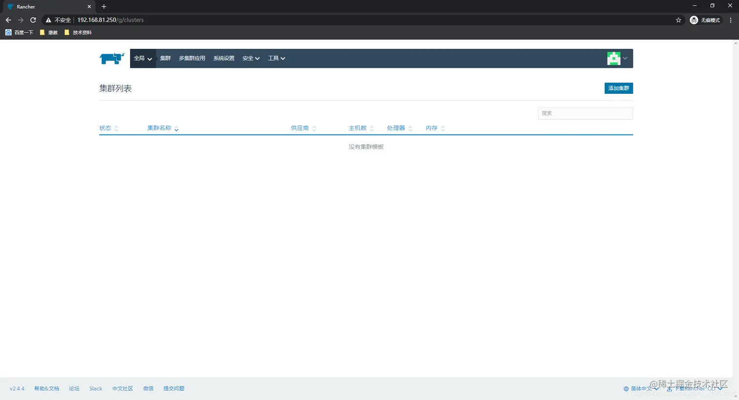Go back in browser history
The image size is (739, 400).
(8, 20)
